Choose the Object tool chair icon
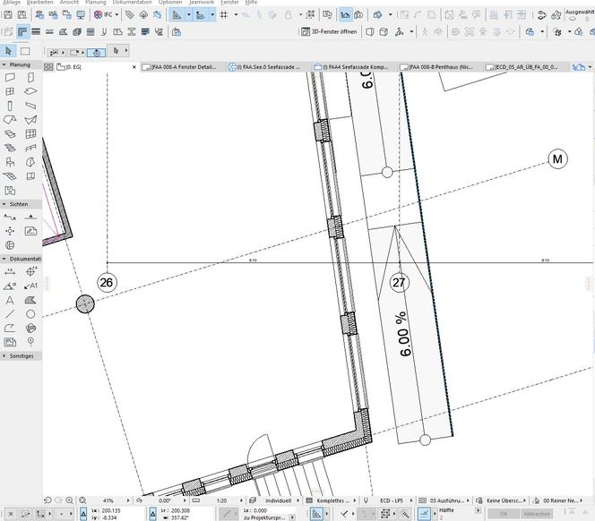The width and height of the screenshot is (595, 521). tap(10, 163)
